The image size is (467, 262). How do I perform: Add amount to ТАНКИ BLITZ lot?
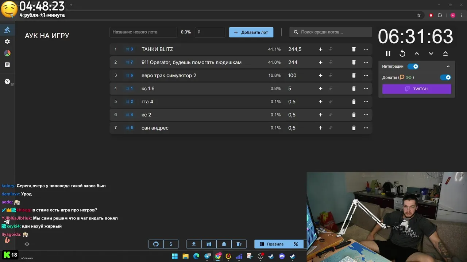click(320, 49)
